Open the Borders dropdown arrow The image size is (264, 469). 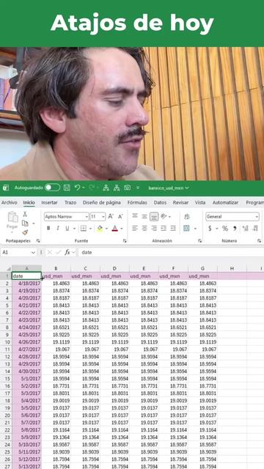[90, 229]
